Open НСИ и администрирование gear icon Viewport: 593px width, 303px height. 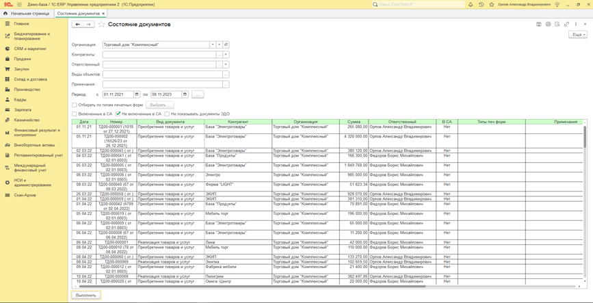(7, 183)
